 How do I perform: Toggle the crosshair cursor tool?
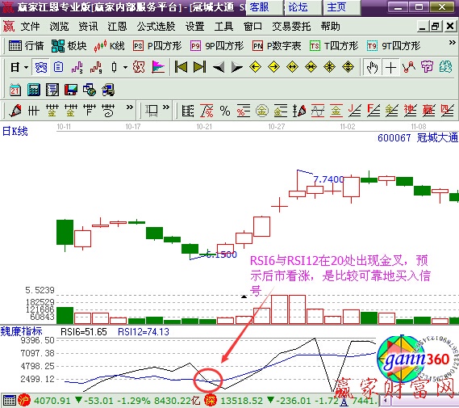click(390, 67)
